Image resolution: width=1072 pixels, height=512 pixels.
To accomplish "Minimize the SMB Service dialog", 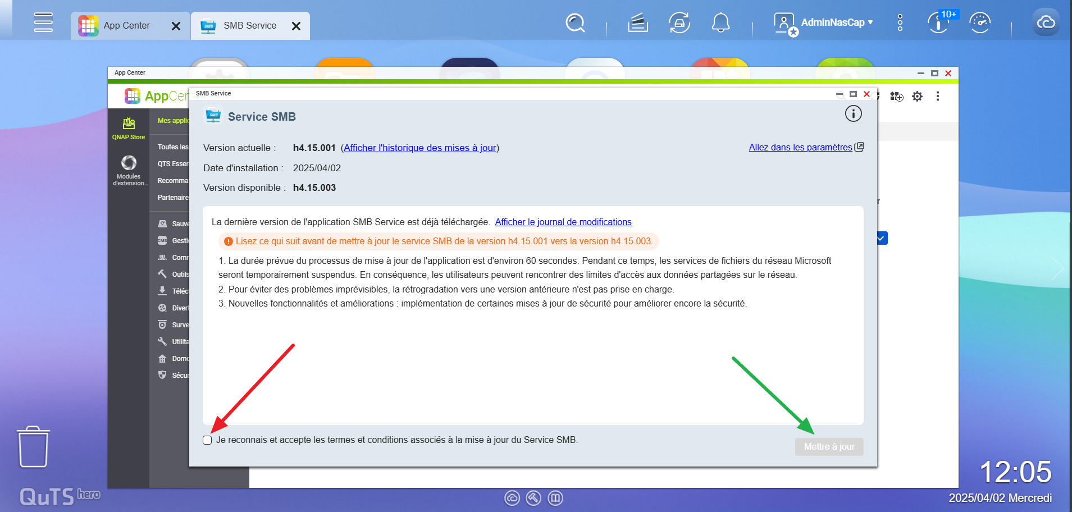I will 840,94.
